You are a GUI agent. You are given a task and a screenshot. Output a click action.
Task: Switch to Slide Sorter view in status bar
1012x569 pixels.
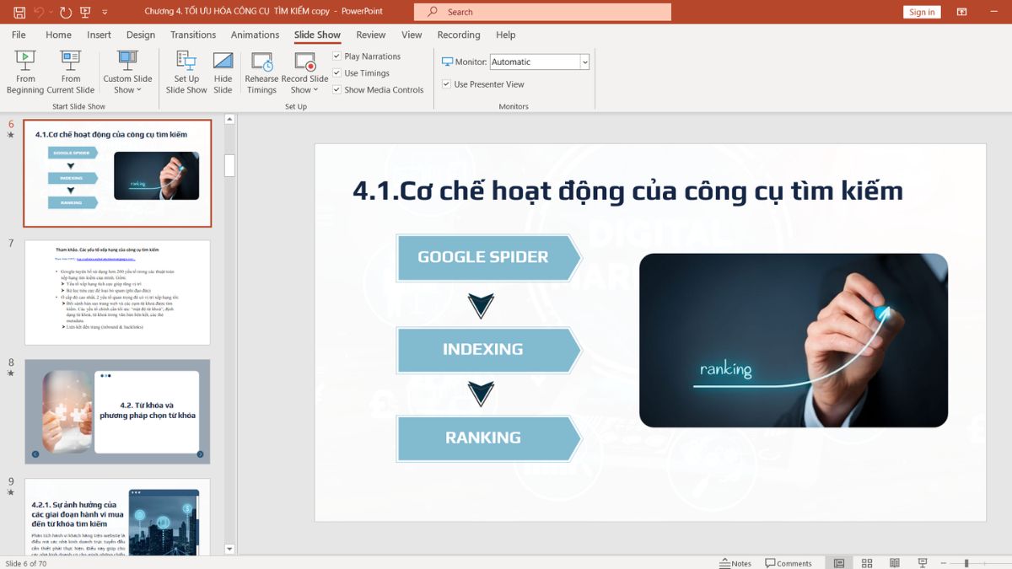866,563
